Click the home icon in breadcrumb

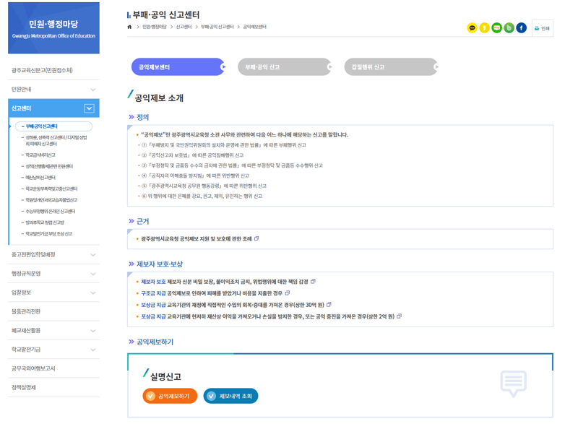coord(130,27)
